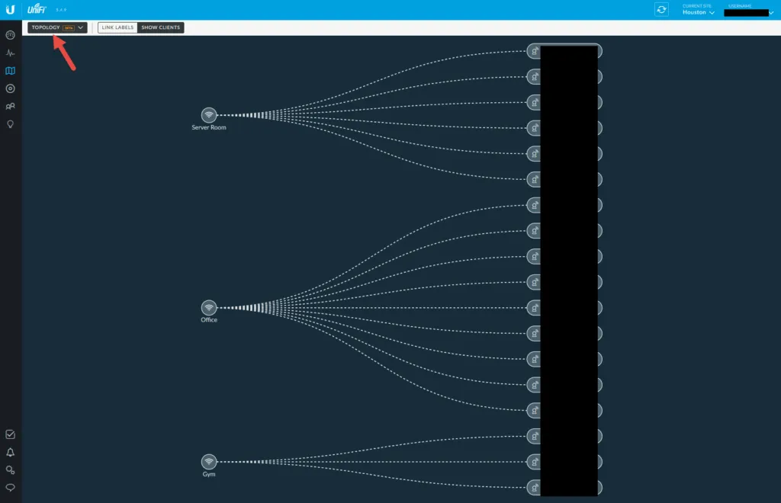Click the Ubiquiti logo in top-left

pyautogui.click(x=11, y=9)
